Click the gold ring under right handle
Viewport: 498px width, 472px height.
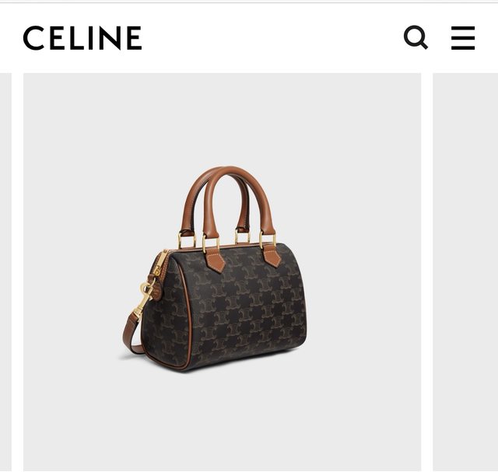point(267,240)
